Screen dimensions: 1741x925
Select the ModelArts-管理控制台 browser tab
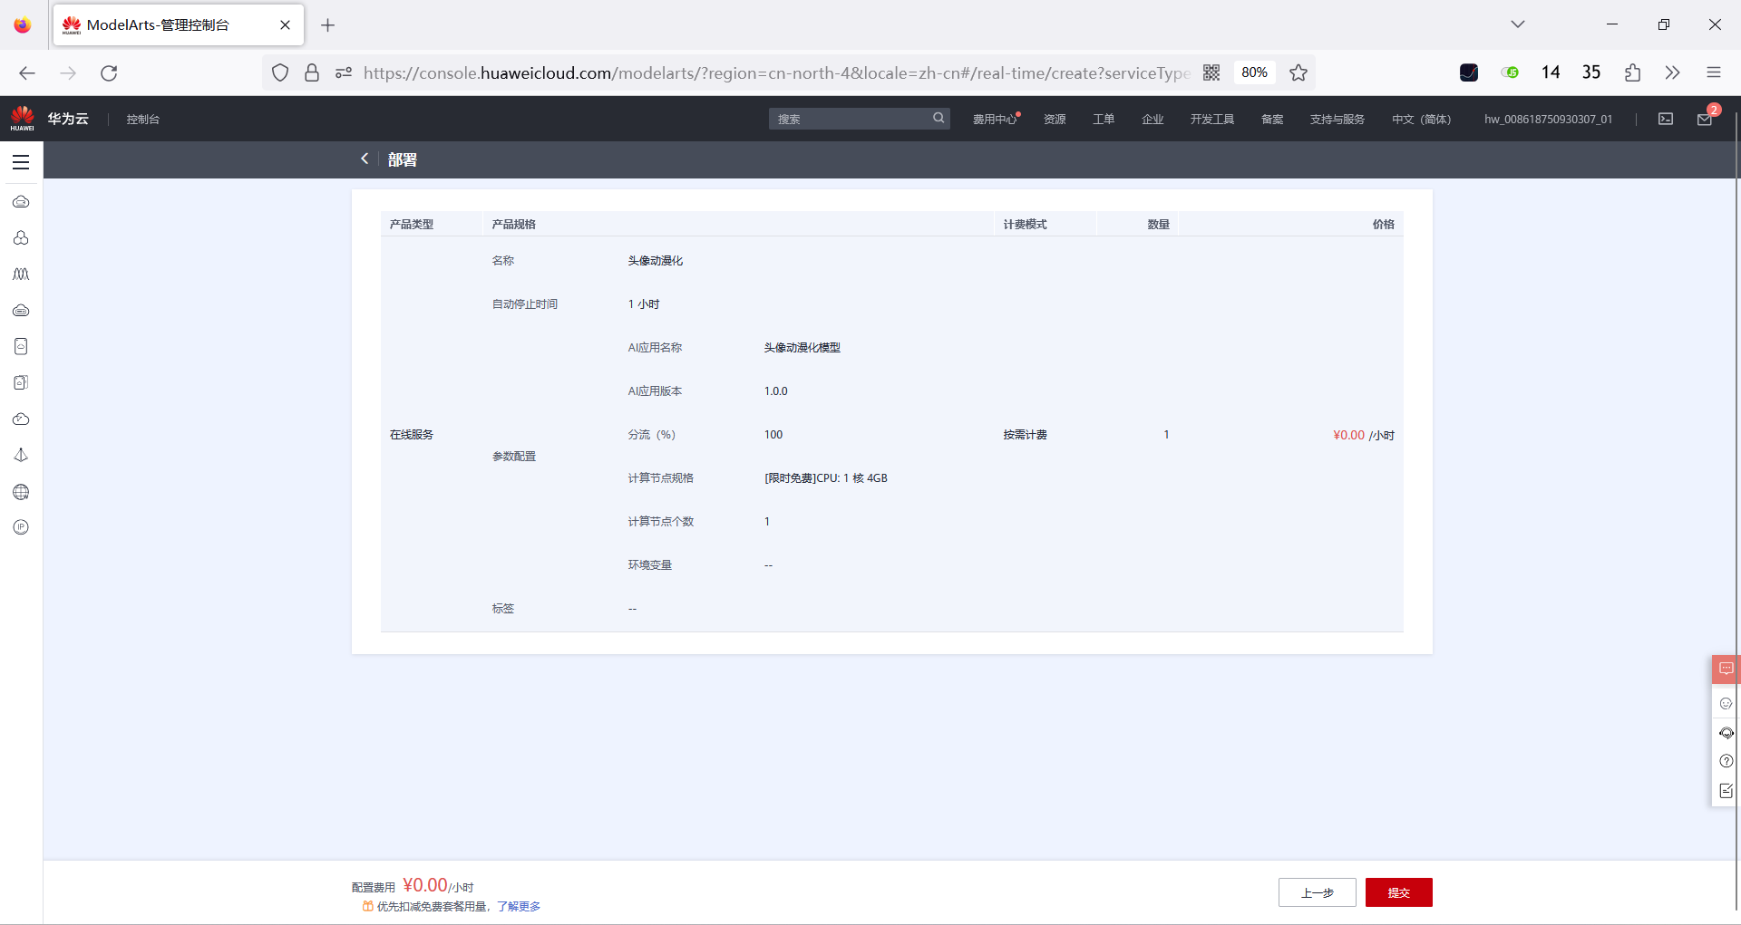(x=179, y=25)
